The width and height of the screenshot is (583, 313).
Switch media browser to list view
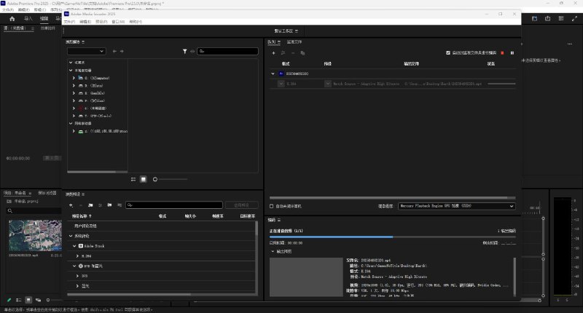[133, 178]
